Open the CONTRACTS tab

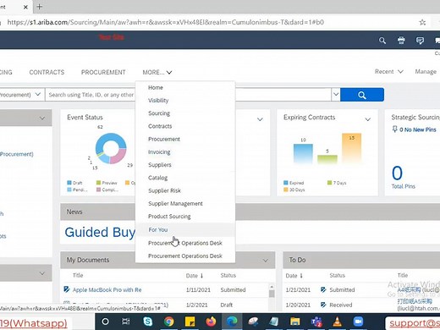(x=47, y=72)
